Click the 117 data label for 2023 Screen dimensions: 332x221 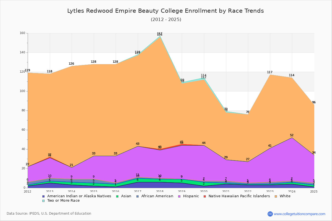270,72
